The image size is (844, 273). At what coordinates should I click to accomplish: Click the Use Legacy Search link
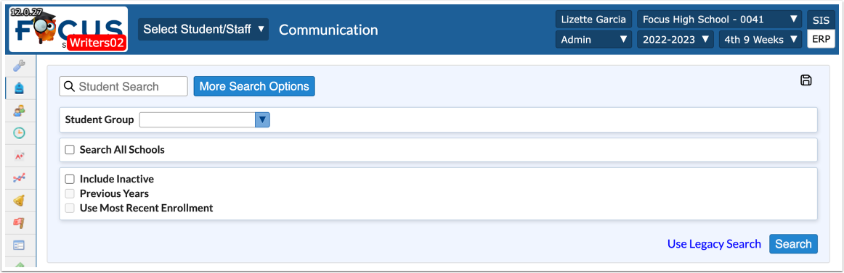[x=714, y=244]
